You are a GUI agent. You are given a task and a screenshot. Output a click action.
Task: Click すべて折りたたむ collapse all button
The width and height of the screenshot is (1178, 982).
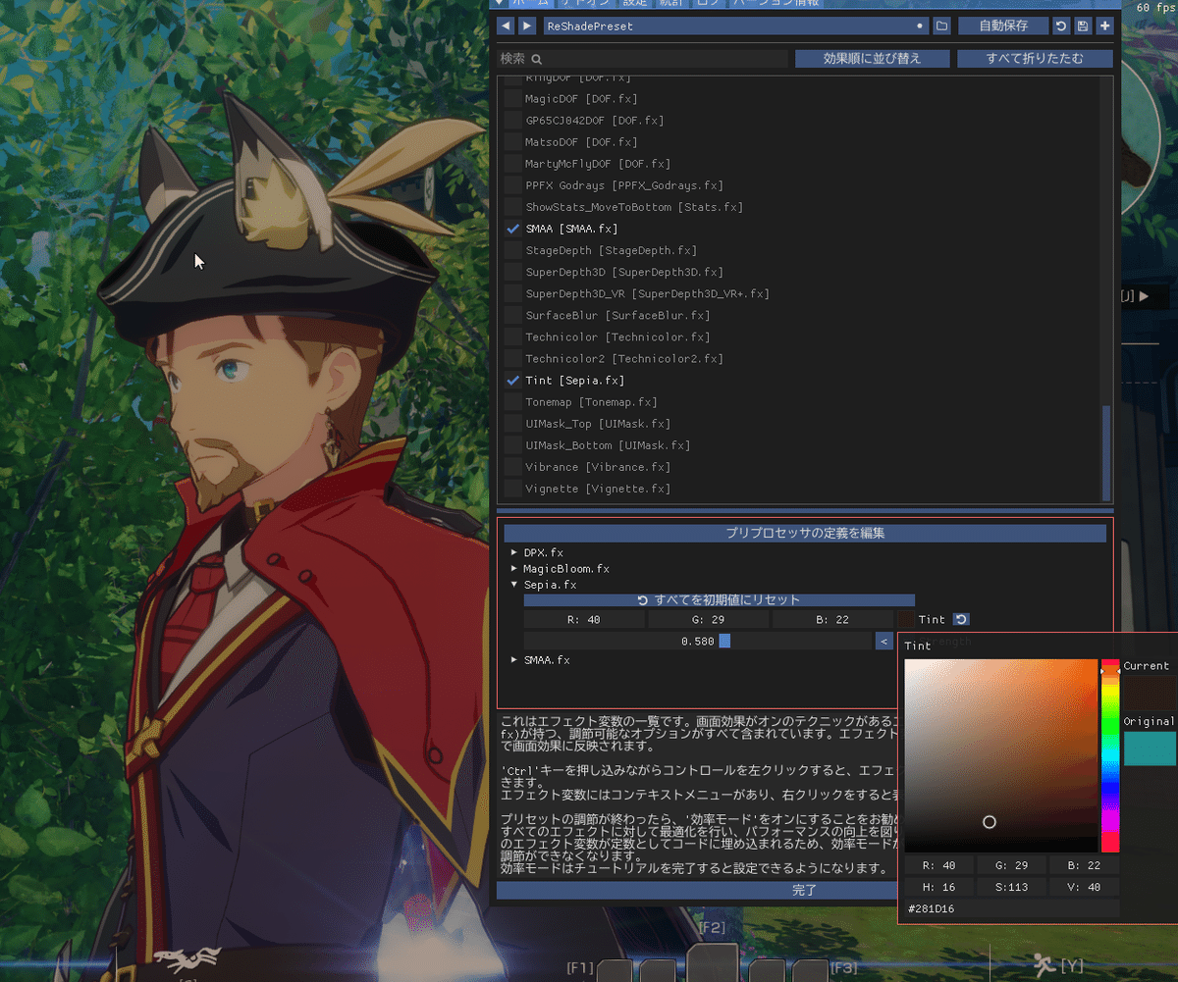point(1035,59)
